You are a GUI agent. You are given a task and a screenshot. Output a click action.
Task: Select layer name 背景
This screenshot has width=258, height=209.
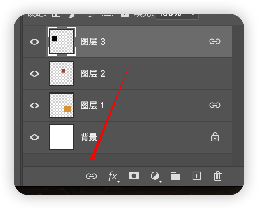click(89, 137)
